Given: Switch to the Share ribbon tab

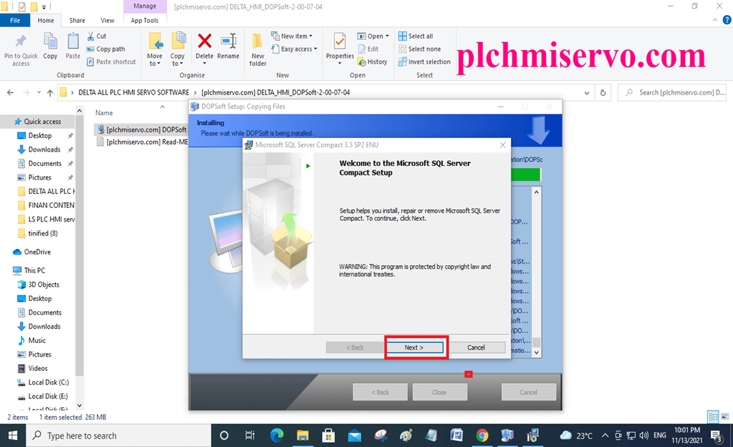Looking at the screenshot, I should coord(77,20).
